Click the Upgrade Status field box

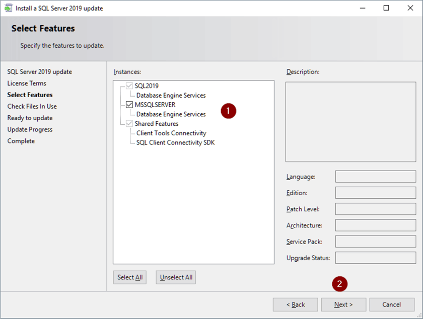375,258
